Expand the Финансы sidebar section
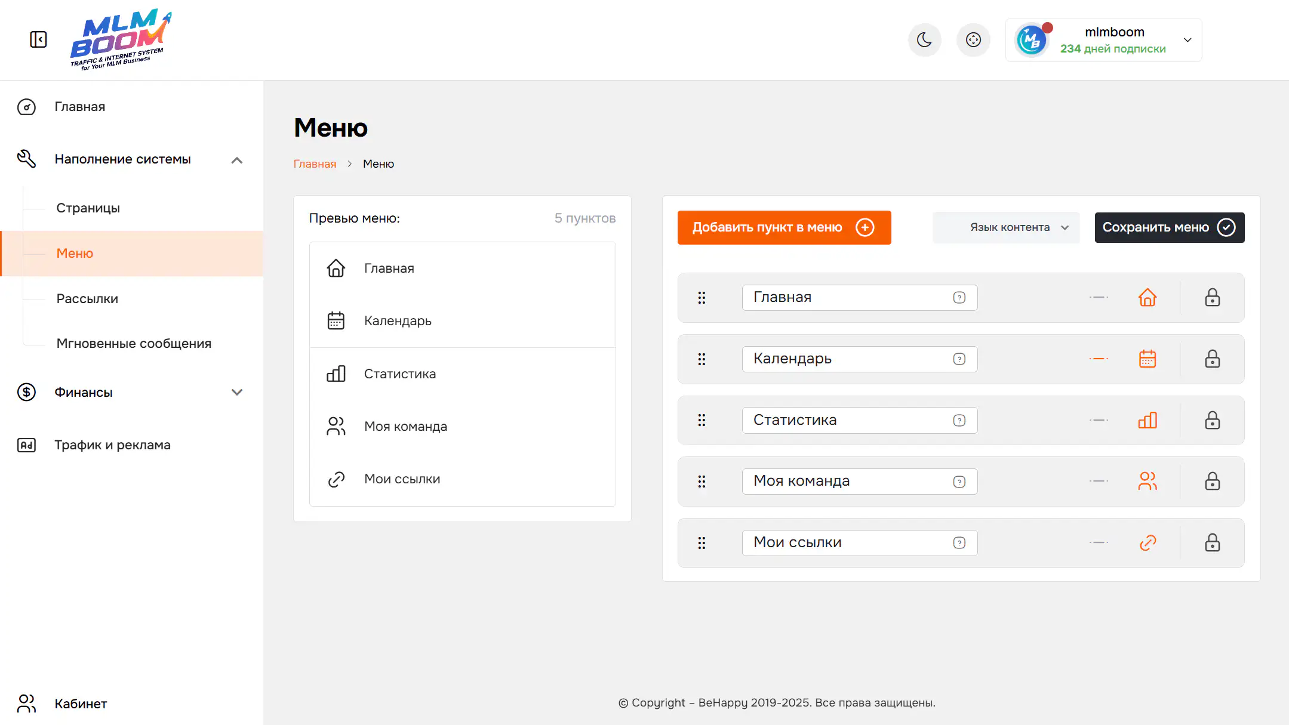The height and width of the screenshot is (725, 1289). coord(237,392)
